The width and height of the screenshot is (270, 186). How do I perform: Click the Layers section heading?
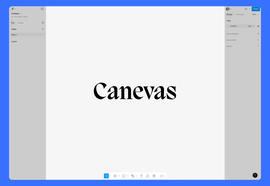pos(14,41)
